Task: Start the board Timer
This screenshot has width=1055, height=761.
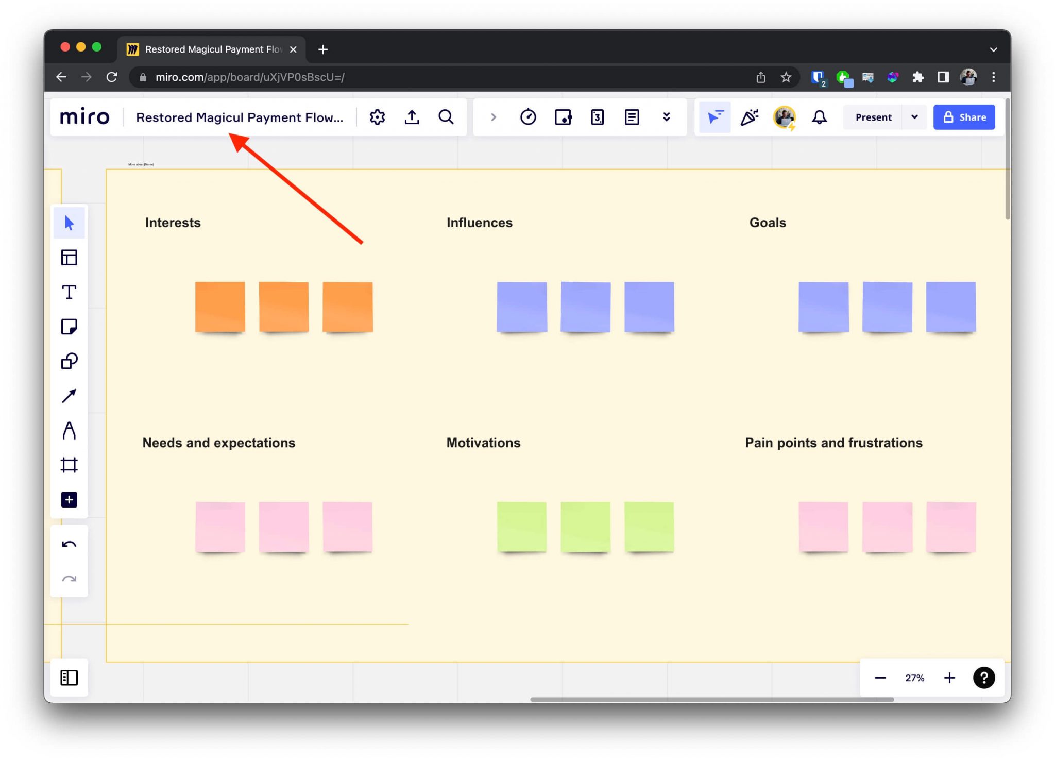Action: tap(529, 117)
